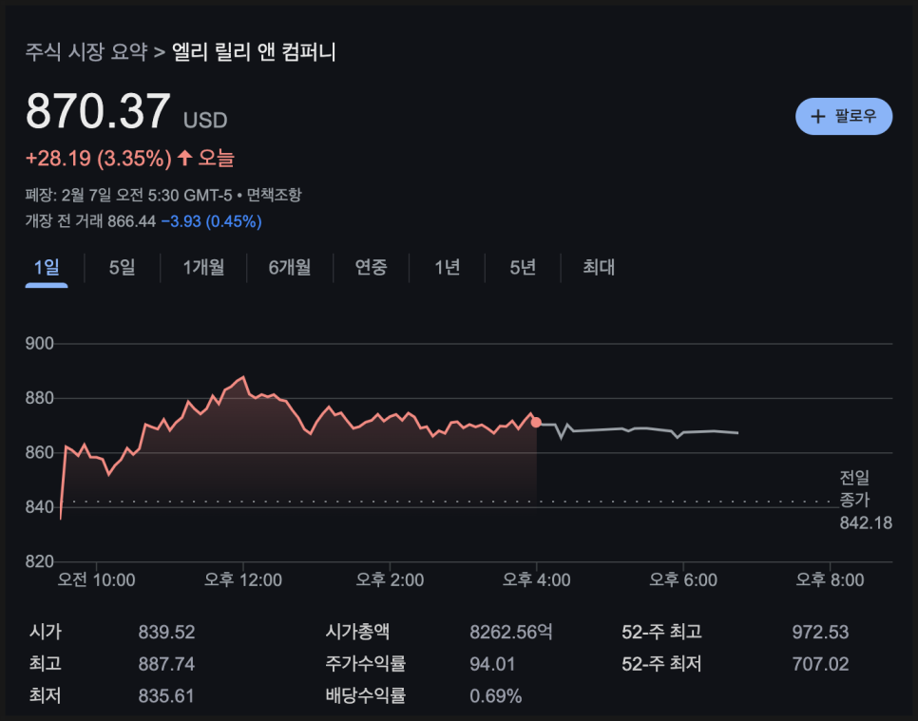Screen dimensions: 918x721
Task: Click the 팔로우 follow button
Action: click(x=844, y=117)
